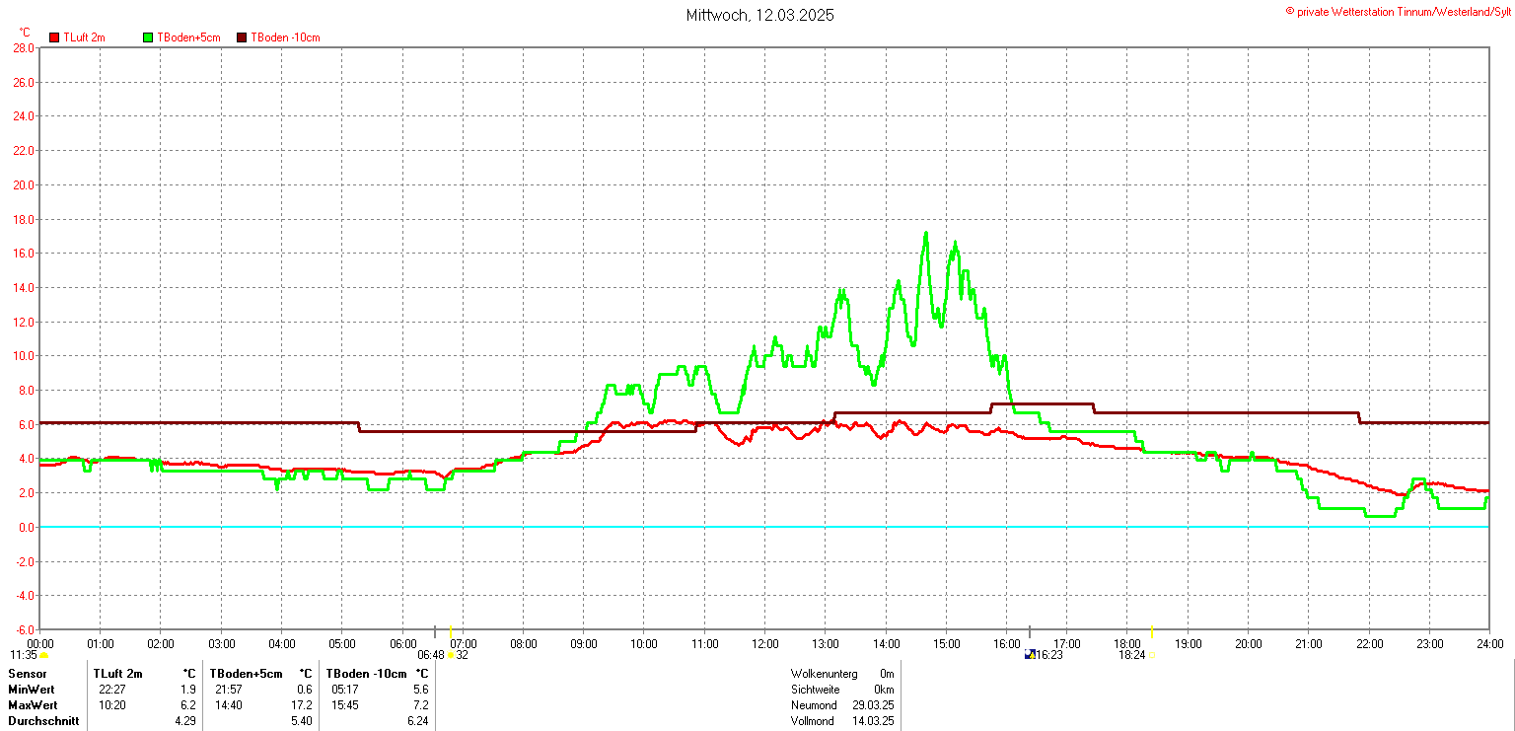Click the Vollmond date 14.03.25
Image resolution: width=1515 pixels, height=731 pixels.
coord(874,721)
